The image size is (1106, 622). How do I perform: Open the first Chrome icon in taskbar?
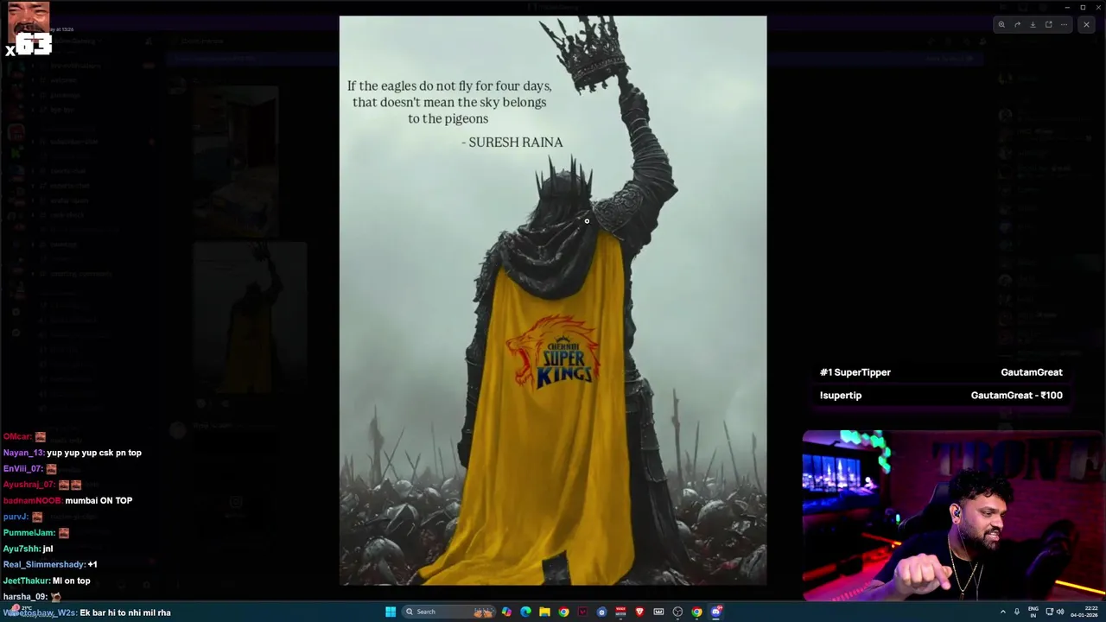point(563,612)
